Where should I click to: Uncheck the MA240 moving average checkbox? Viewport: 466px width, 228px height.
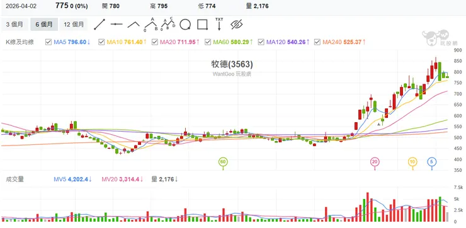pos(317,42)
